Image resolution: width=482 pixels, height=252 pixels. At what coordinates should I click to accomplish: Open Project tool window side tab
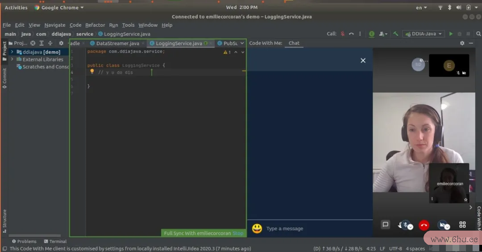[x=4, y=51]
